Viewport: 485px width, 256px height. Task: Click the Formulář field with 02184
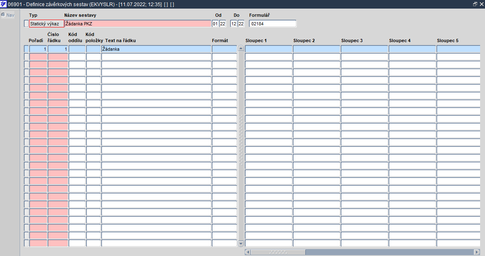pyautogui.click(x=273, y=23)
